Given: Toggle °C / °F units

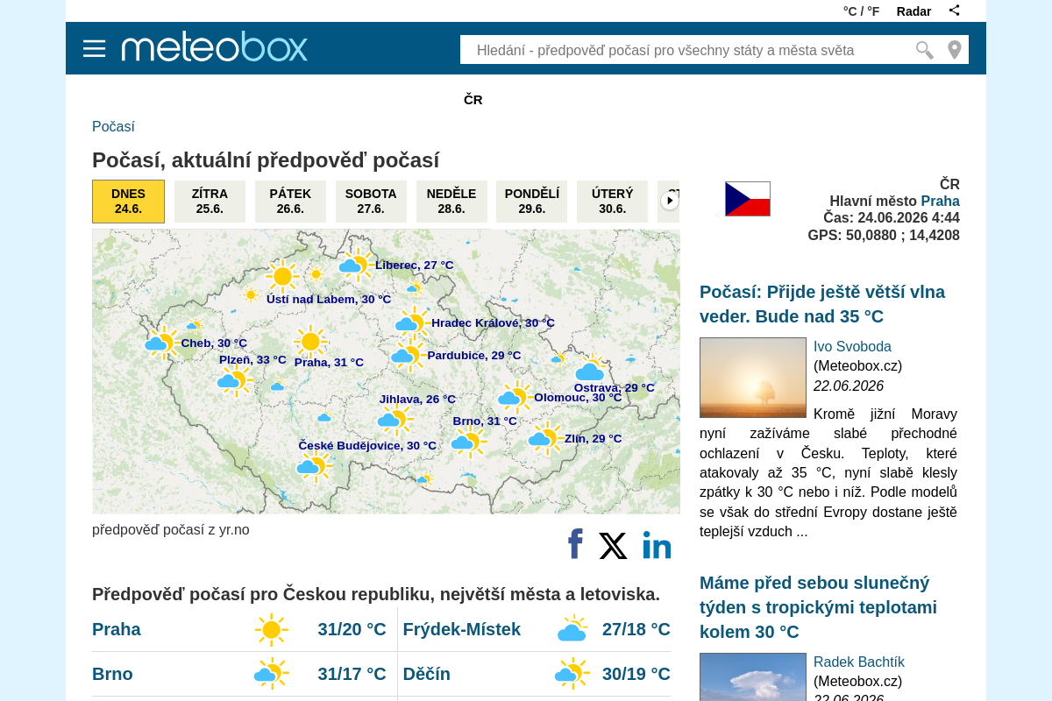Looking at the screenshot, I should [861, 11].
